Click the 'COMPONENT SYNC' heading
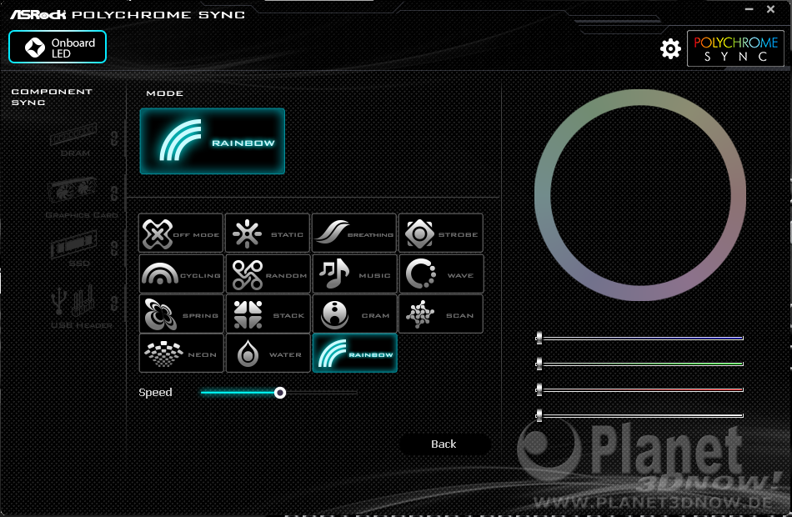The height and width of the screenshot is (517, 792). coord(52,97)
